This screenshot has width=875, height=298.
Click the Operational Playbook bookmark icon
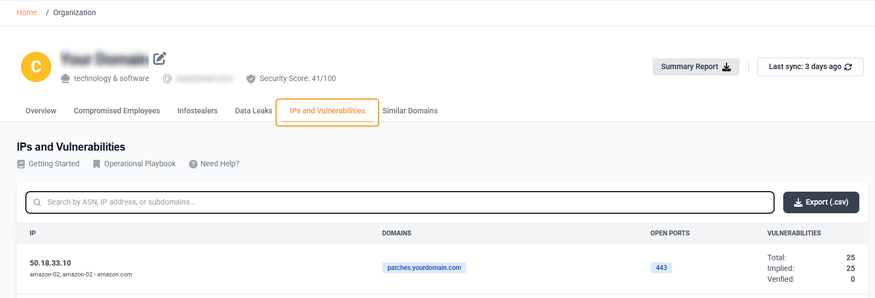(x=97, y=164)
